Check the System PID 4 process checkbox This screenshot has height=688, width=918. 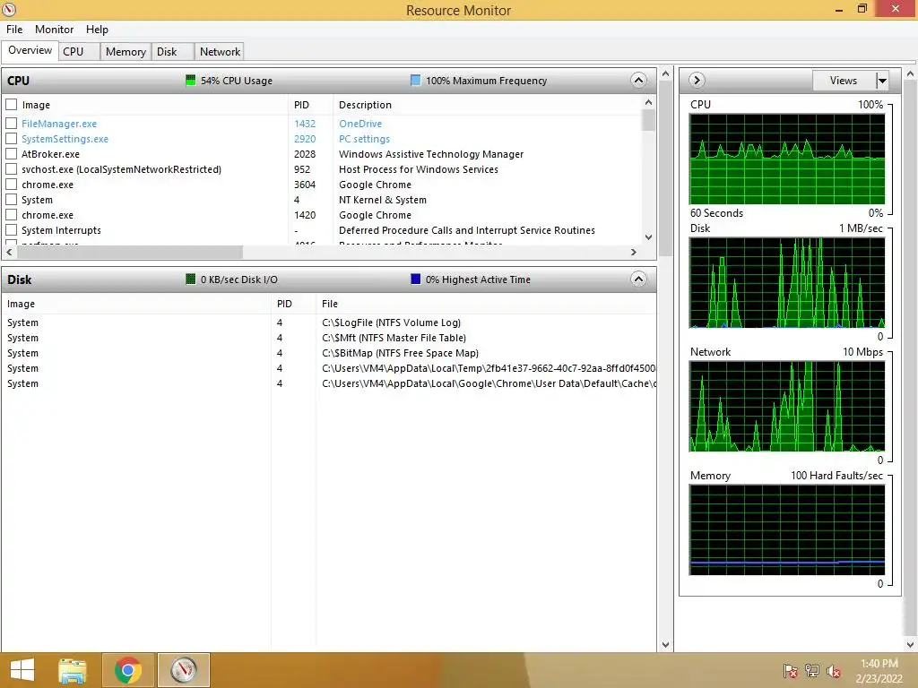[11, 200]
